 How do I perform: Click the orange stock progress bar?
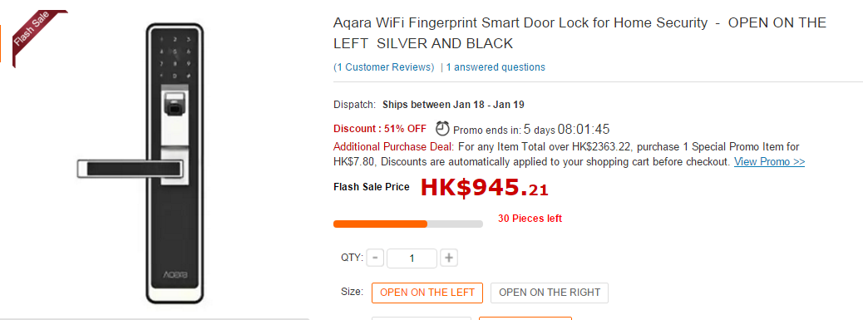click(408, 224)
